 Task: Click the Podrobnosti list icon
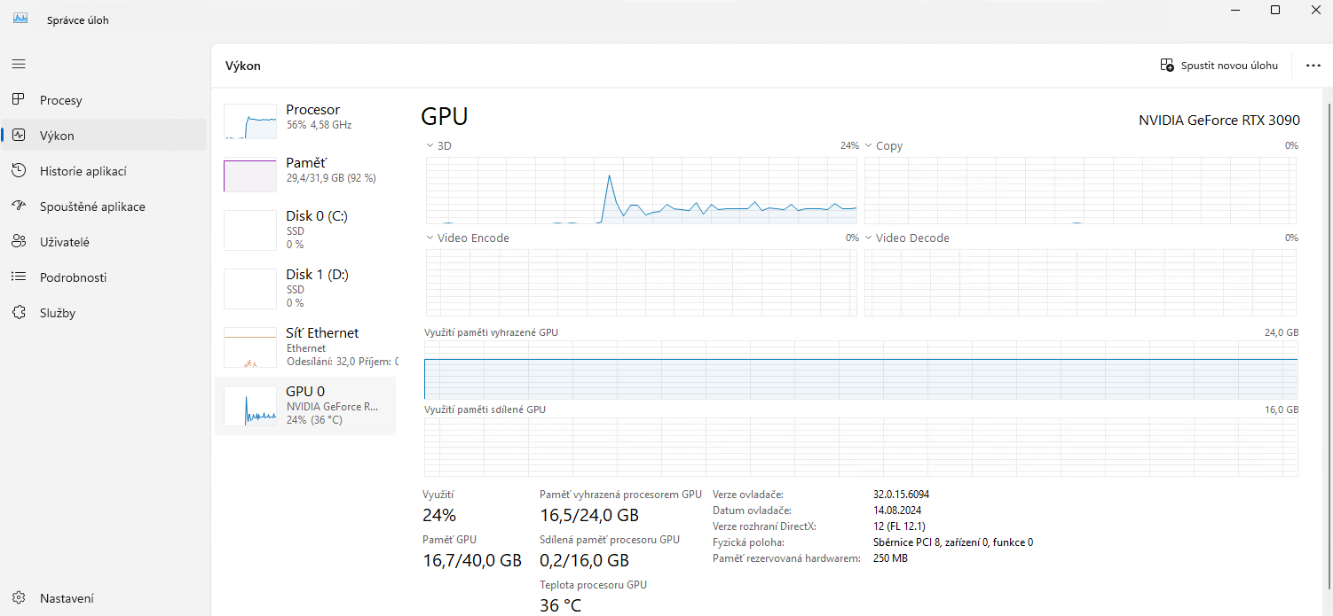click(19, 277)
